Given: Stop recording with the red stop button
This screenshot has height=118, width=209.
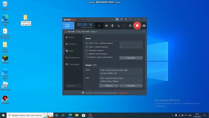Looking at the screenshot, I should [x=137, y=26].
